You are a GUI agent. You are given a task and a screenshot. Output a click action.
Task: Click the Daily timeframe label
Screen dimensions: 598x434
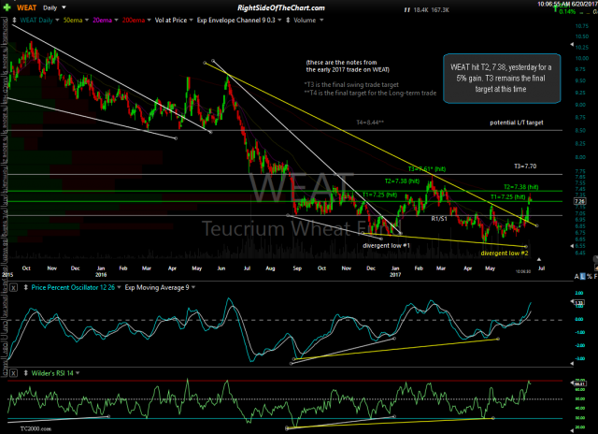[50, 7]
